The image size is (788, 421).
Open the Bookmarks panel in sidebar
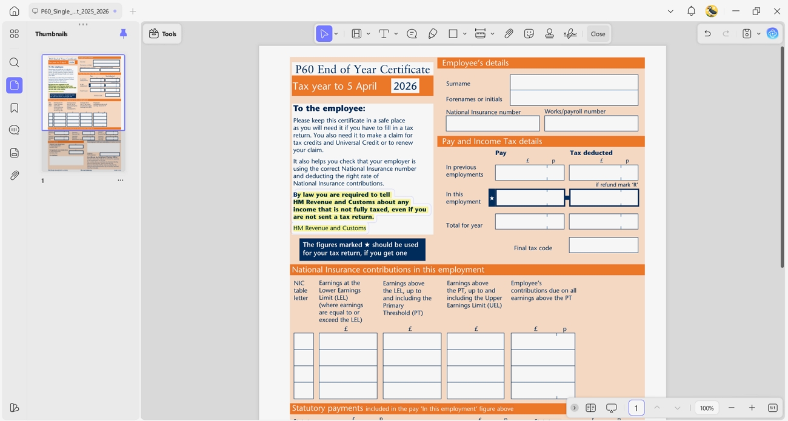pos(15,108)
